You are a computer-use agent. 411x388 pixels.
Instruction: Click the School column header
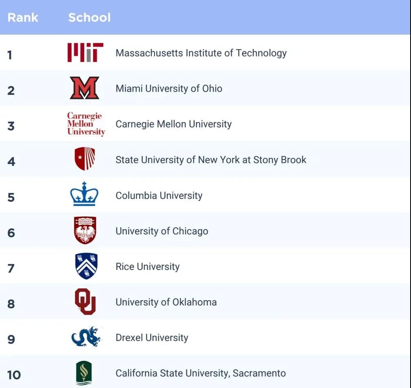(x=89, y=18)
